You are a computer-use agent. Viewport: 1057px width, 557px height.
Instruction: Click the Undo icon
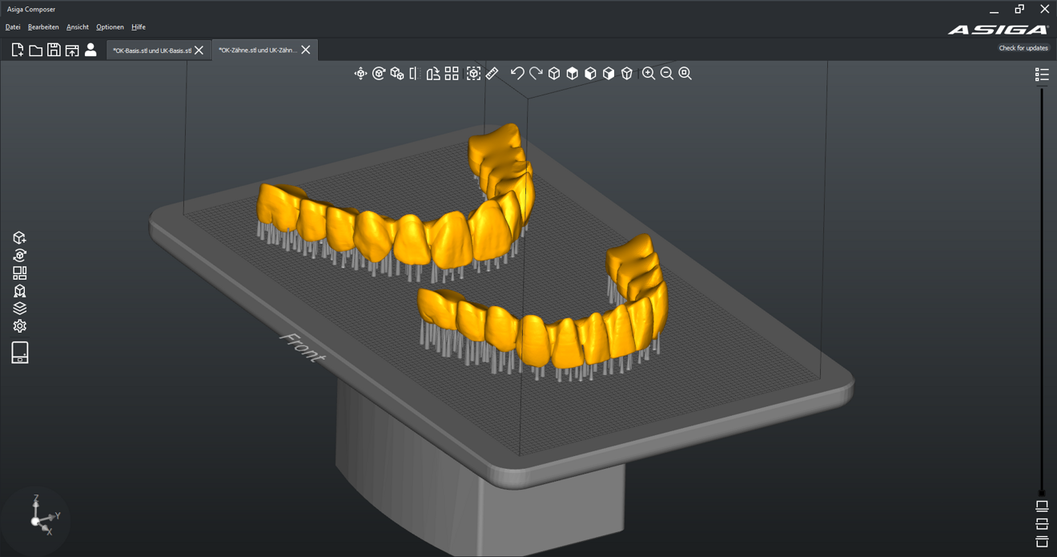[516, 73]
